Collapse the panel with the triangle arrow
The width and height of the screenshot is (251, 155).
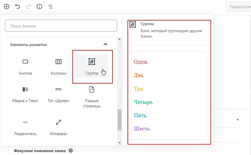click(238, 119)
